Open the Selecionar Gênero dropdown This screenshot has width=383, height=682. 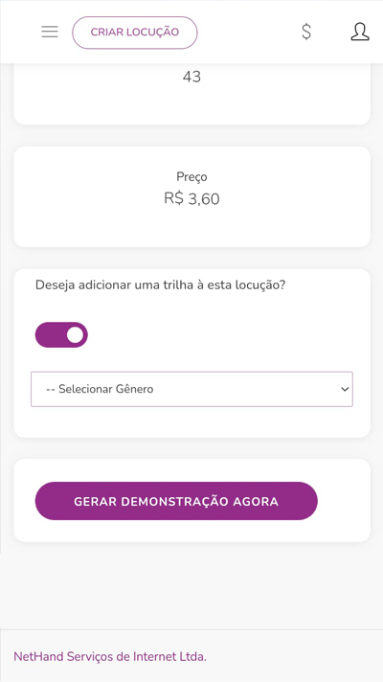(191, 389)
